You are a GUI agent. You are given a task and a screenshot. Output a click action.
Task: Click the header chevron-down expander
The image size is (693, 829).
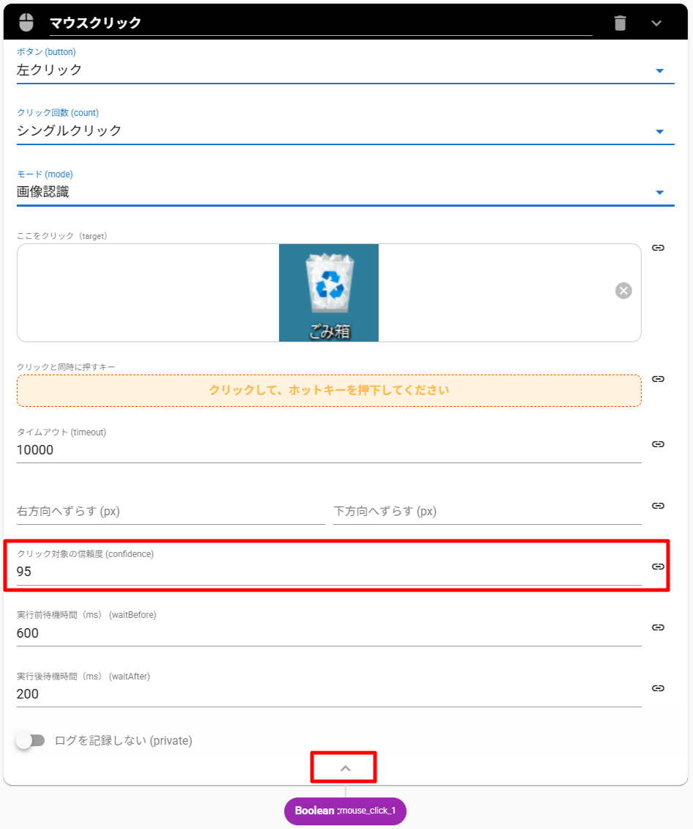(x=656, y=23)
